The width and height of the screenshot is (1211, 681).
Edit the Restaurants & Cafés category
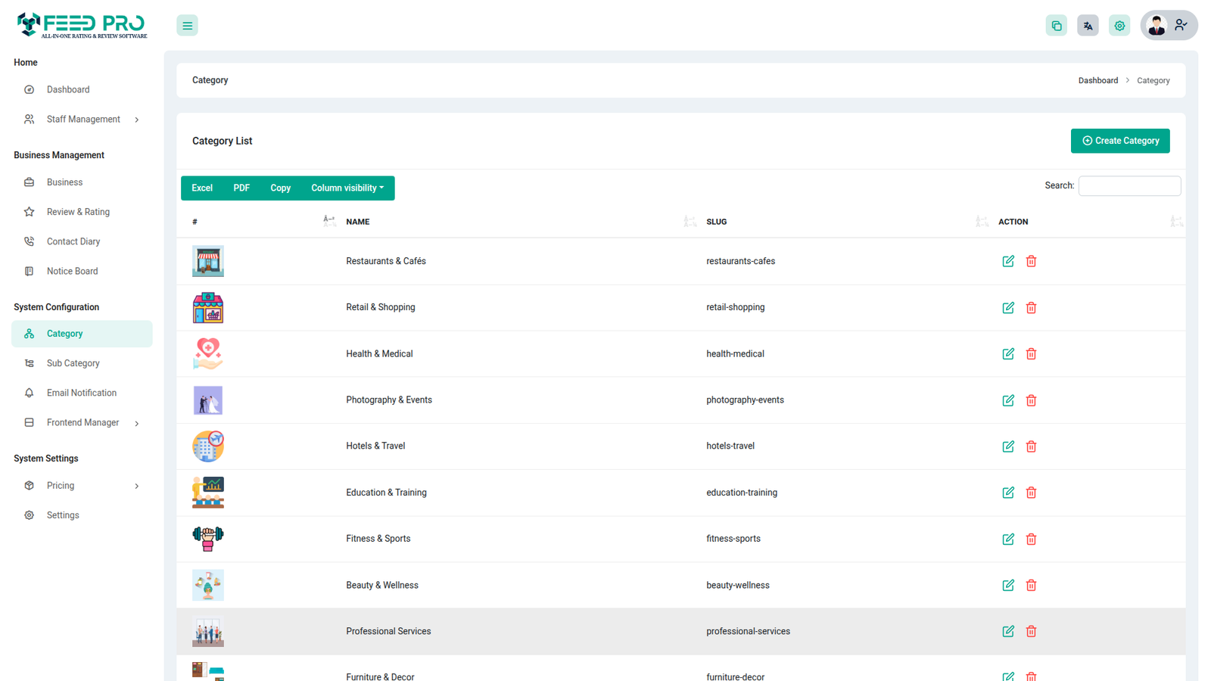point(1007,261)
